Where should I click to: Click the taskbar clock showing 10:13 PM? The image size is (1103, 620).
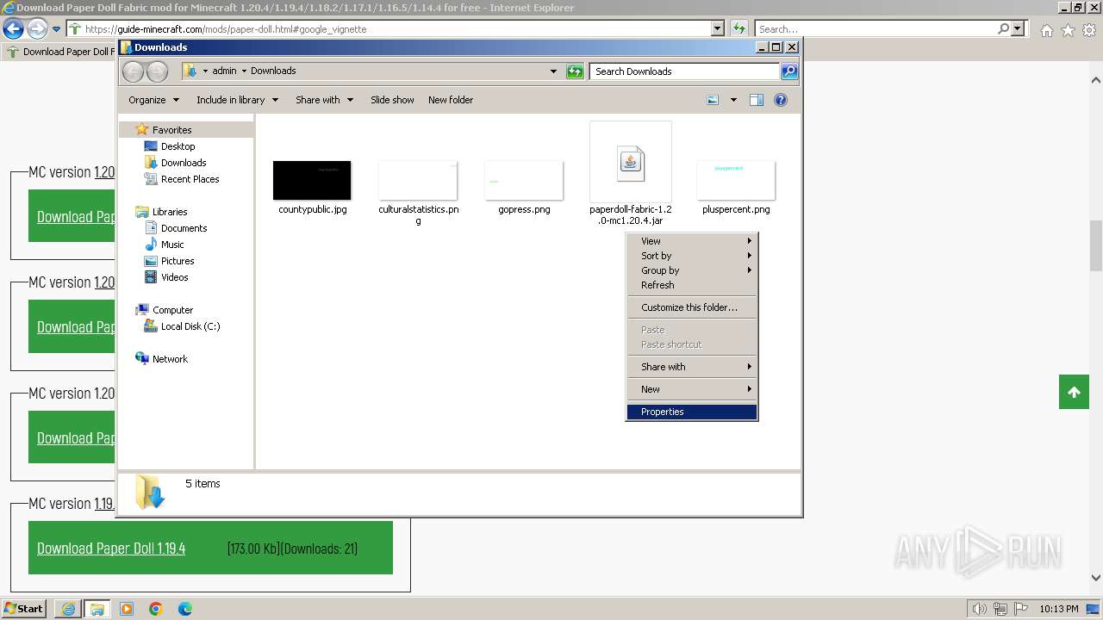pos(1059,609)
